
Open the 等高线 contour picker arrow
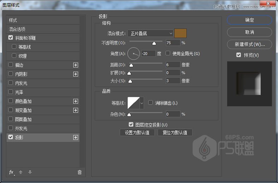142,103
